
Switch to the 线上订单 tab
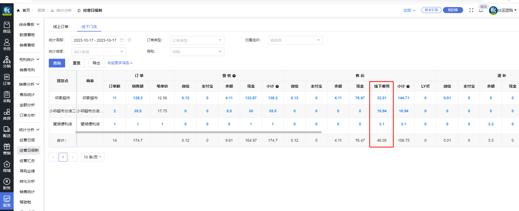coord(61,27)
